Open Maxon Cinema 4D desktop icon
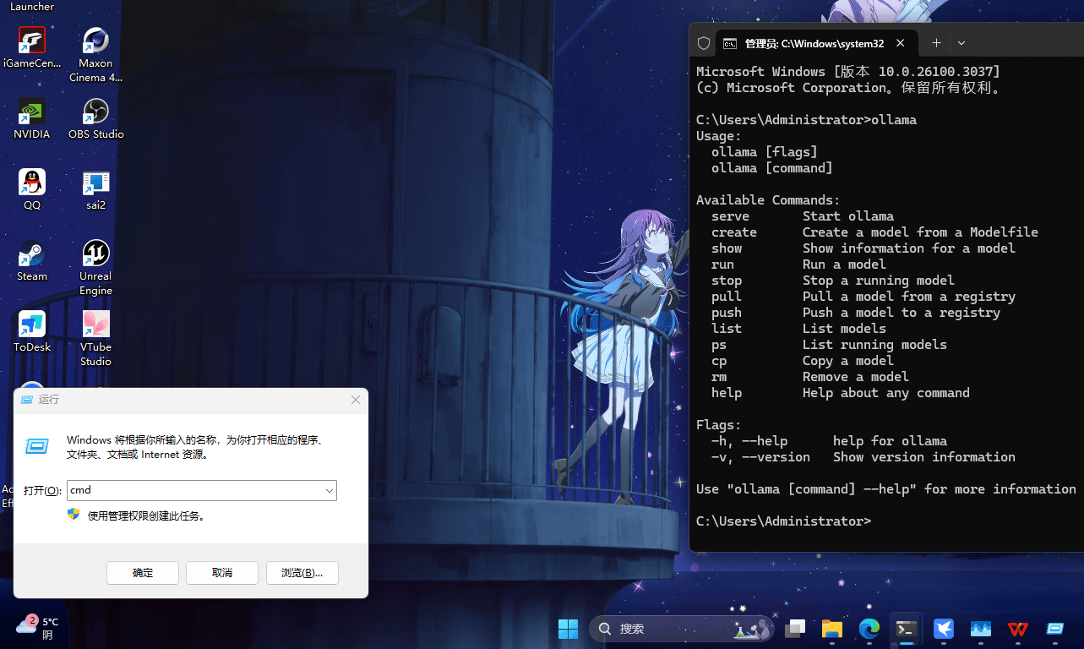This screenshot has width=1084, height=649. [95, 41]
